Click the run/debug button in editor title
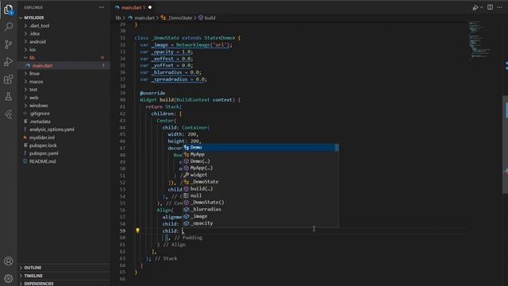508x286 pixels. 475,7
